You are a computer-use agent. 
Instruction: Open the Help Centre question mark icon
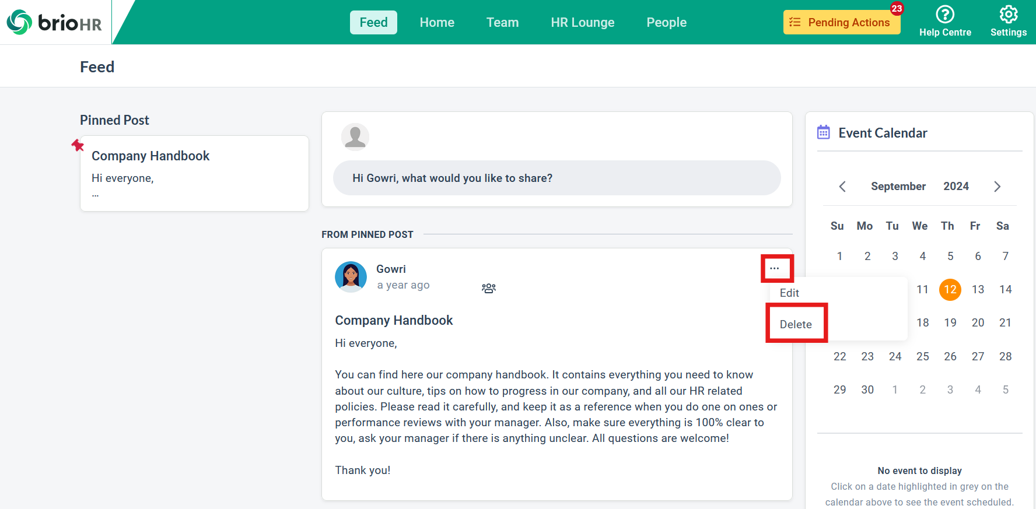945,14
